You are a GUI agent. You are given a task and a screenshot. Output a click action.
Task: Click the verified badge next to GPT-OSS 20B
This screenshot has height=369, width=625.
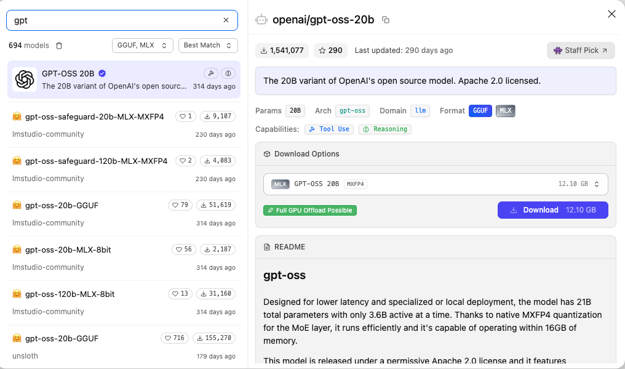(103, 73)
